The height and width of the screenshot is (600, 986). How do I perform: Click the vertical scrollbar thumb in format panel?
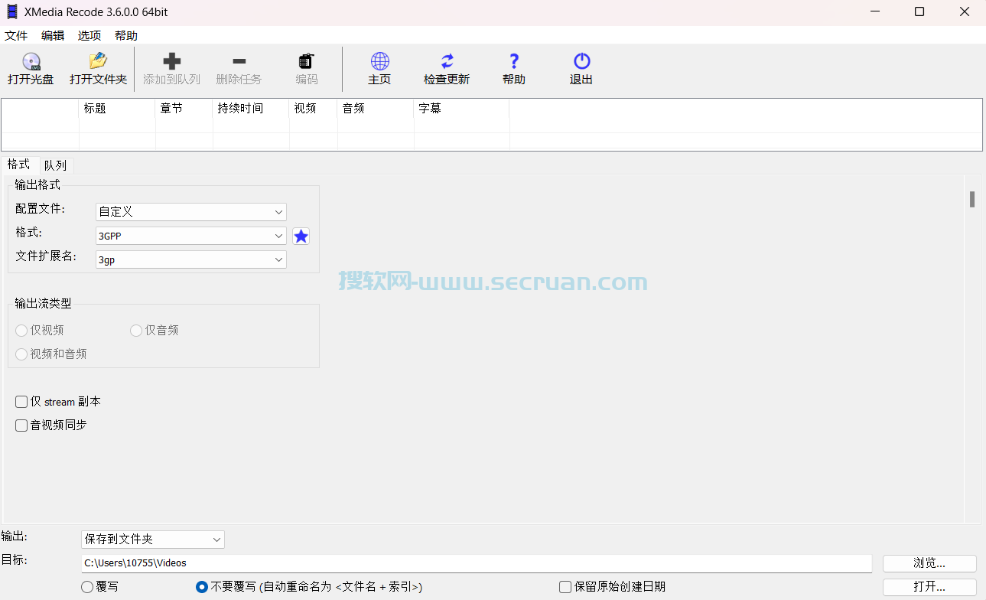point(972,199)
